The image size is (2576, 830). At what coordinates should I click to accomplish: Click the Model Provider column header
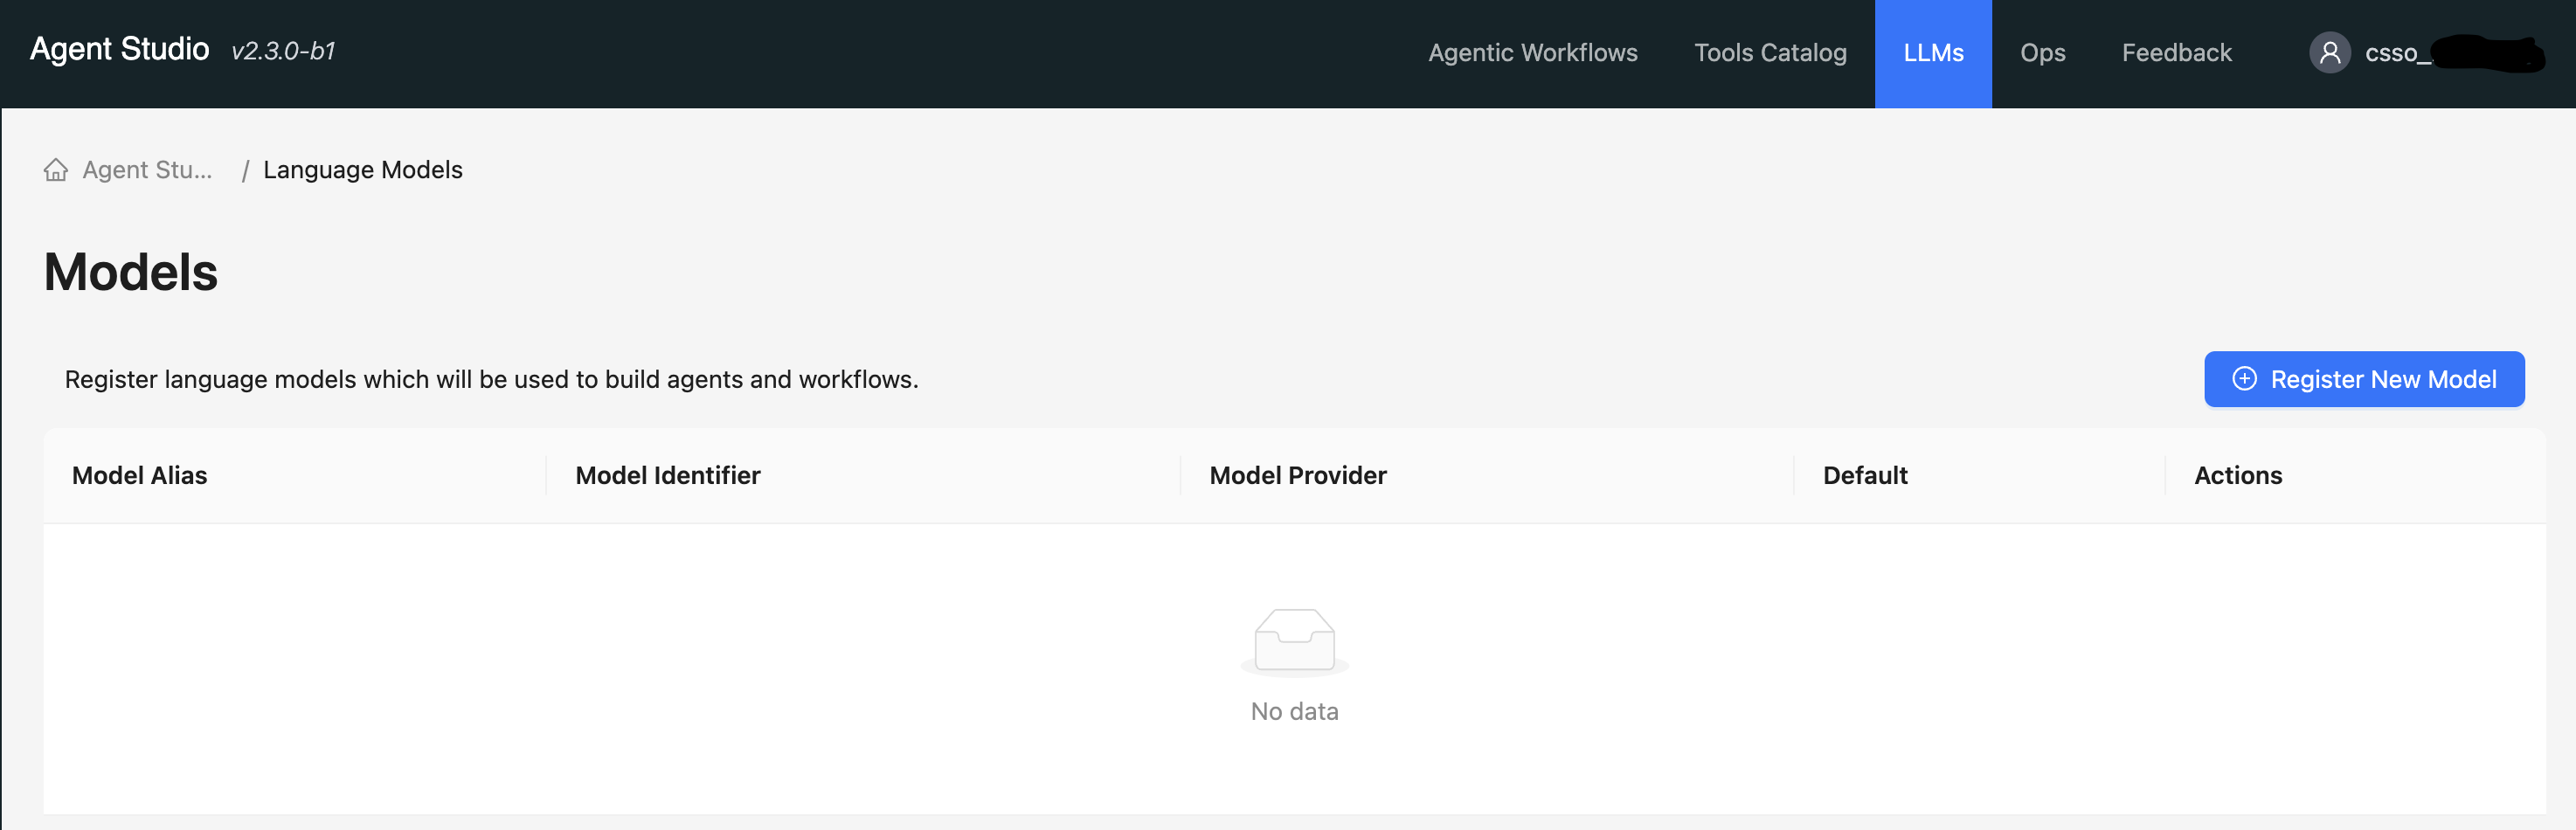pos(1297,476)
